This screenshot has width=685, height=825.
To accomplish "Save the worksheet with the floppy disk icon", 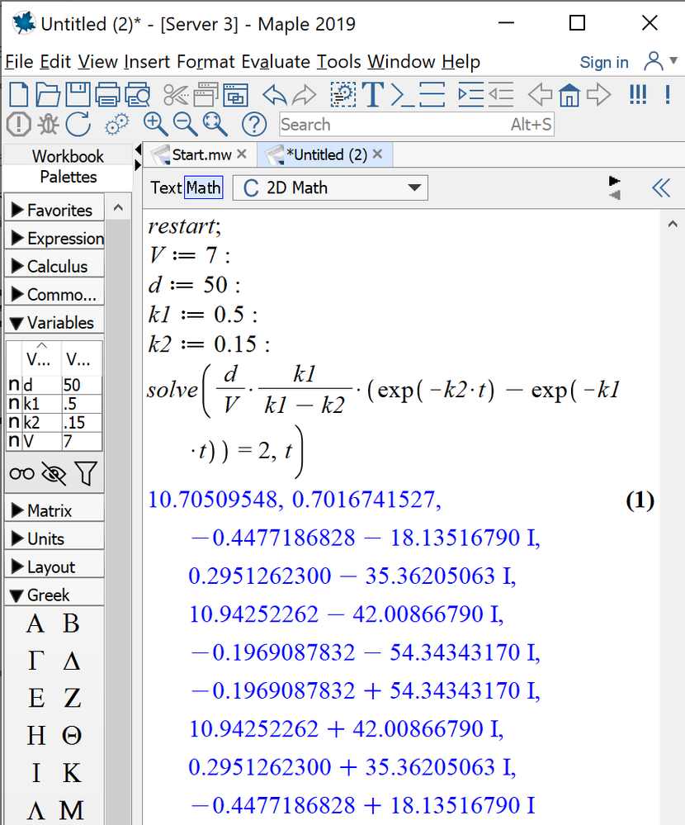I will tap(78, 95).
